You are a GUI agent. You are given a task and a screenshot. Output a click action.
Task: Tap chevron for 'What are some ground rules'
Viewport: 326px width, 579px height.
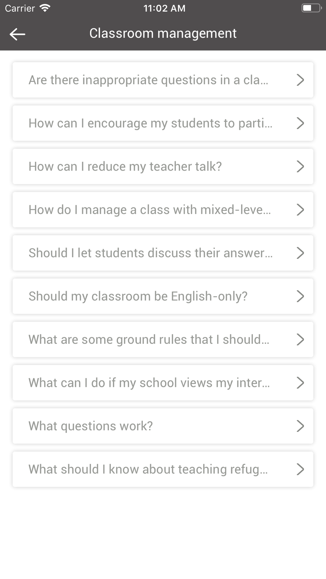point(300,340)
